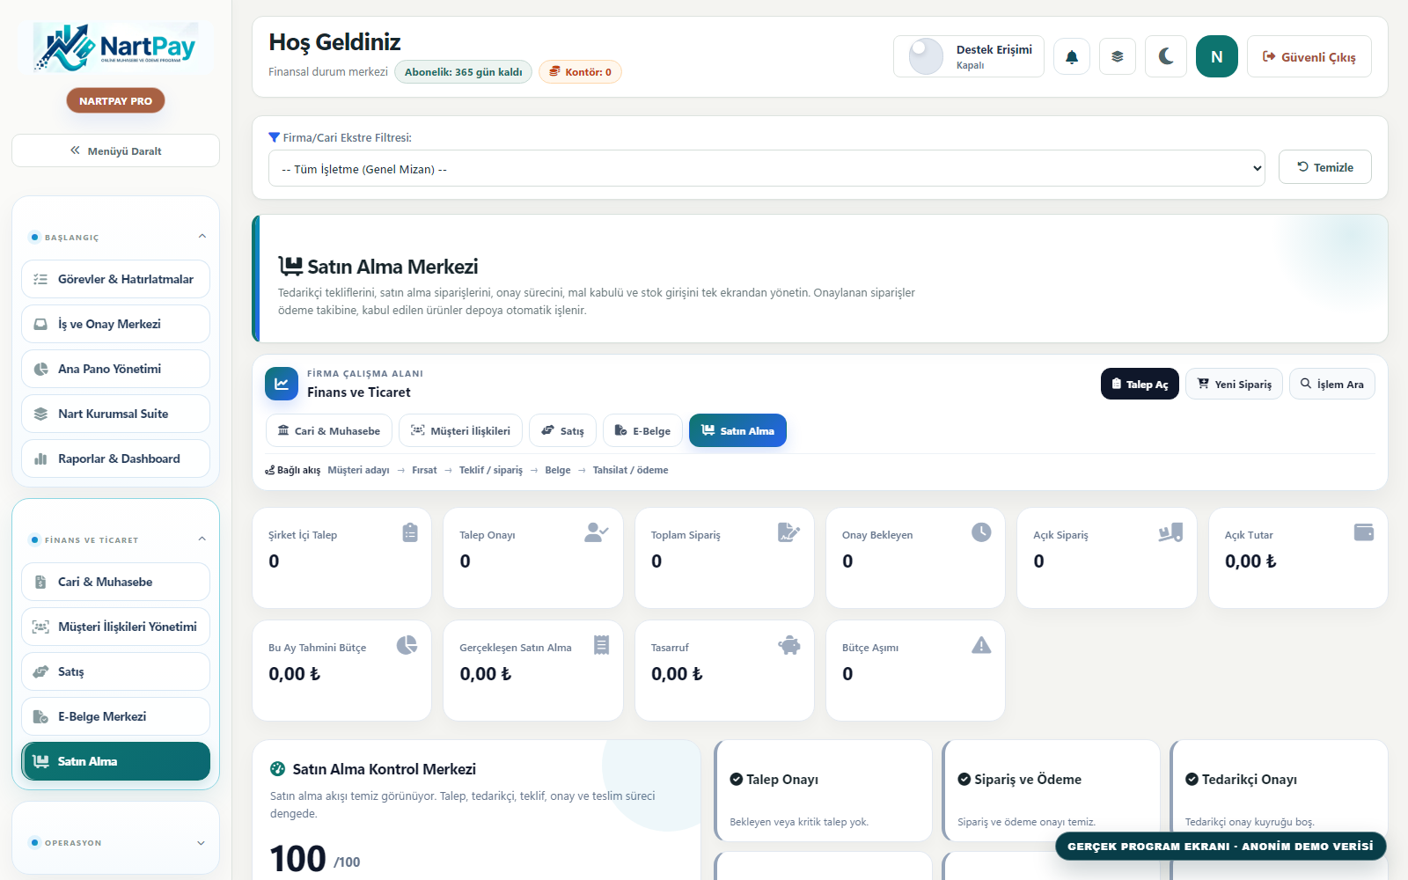Click the Abonelik: 365 gün kaldı badge
The height and width of the screenshot is (880, 1408).
click(x=463, y=72)
